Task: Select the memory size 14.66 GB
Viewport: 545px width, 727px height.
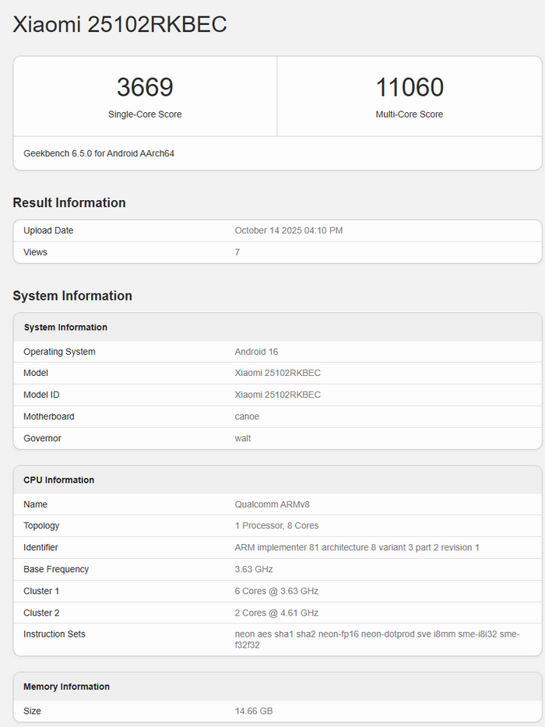Action: (x=254, y=711)
